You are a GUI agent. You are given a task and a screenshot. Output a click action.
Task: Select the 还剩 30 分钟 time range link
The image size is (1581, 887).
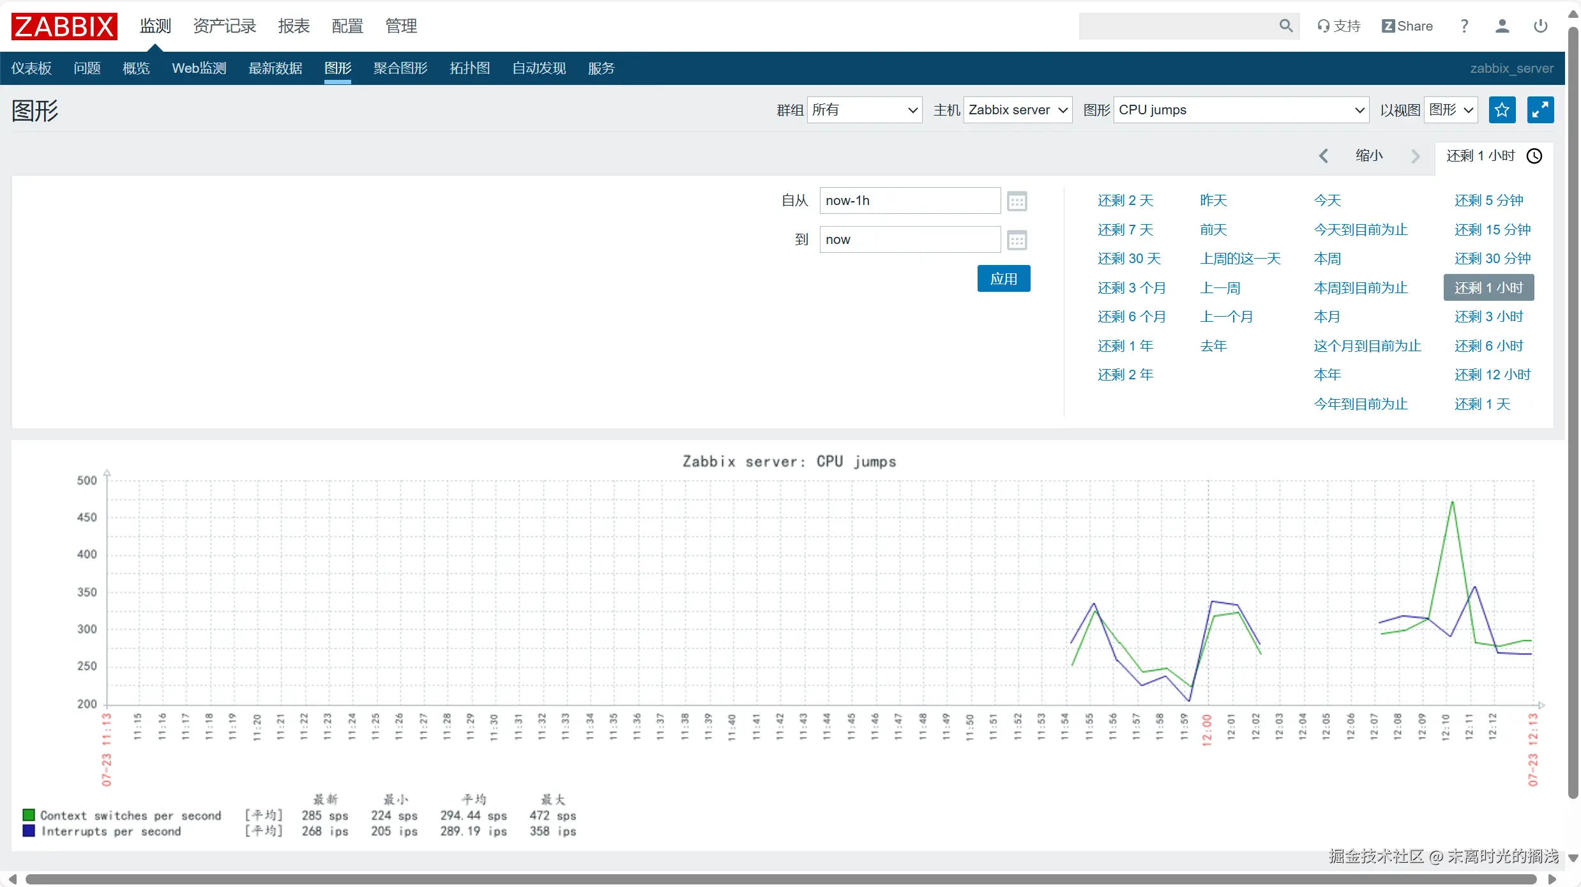click(1492, 259)
